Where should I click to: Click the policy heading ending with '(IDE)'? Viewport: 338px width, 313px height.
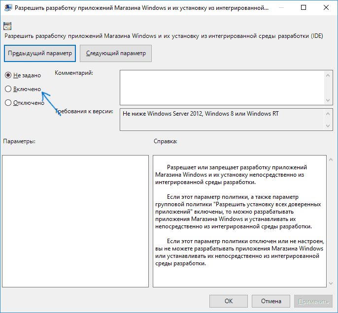(164, 36)
